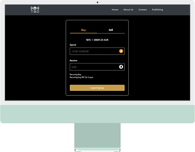Go to the Contact page

[143, 9]
